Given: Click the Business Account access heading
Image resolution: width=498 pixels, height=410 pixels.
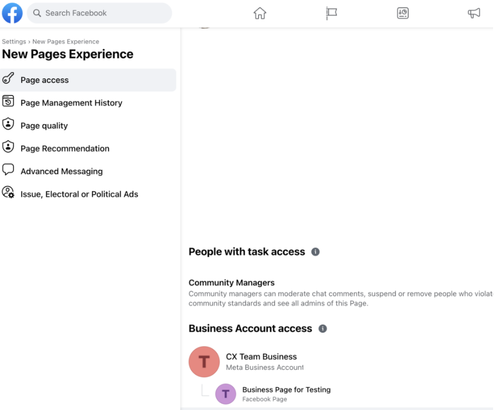Looking at the screenshot, I should pyautogui.click(x=250, y=329).
